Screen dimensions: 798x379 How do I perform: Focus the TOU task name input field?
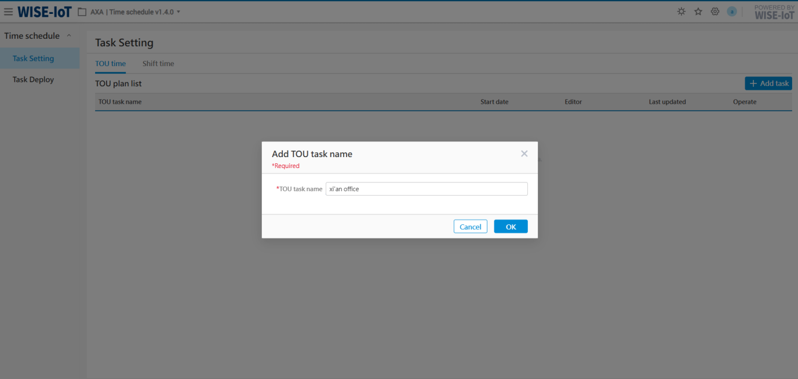tap(427, 189)
